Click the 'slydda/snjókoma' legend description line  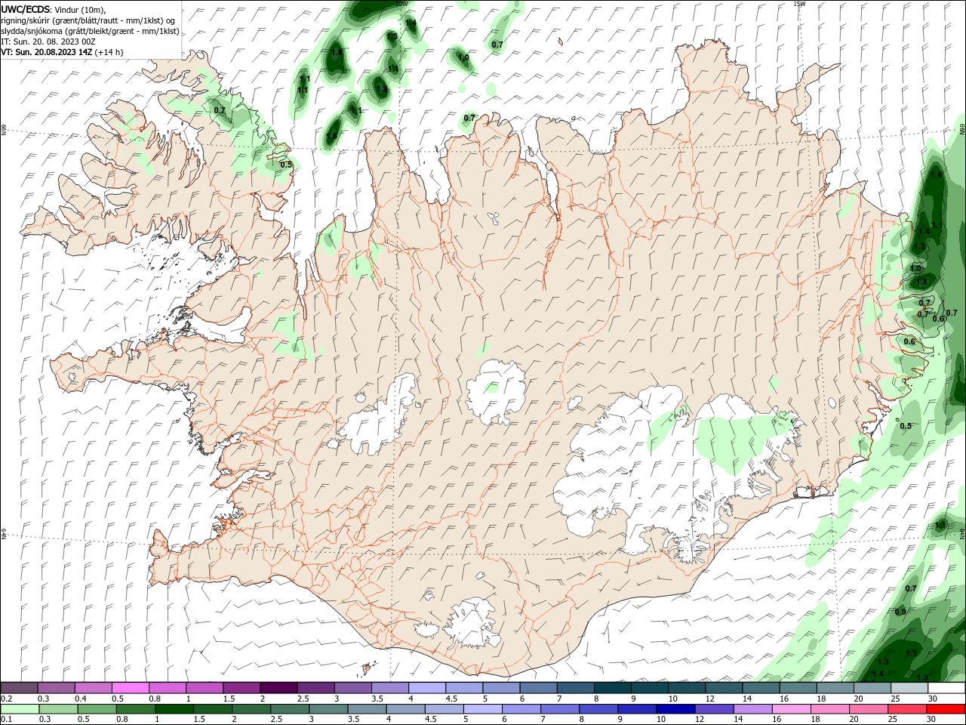89,31
